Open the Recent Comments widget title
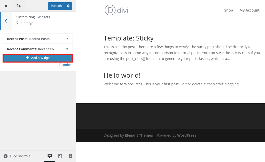Viewport: 265px width, 162px height. pos(32,49)
